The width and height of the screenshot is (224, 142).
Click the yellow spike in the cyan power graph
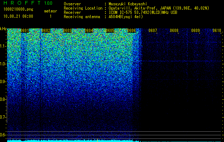(97, 140)
